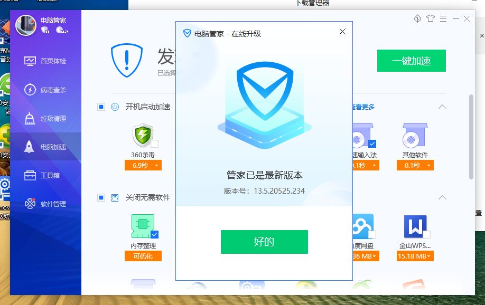Click the shield badge under 电脑管家 name
Image resolution: width=485 pixels, height=305 pixels.
tap(45, 30)
